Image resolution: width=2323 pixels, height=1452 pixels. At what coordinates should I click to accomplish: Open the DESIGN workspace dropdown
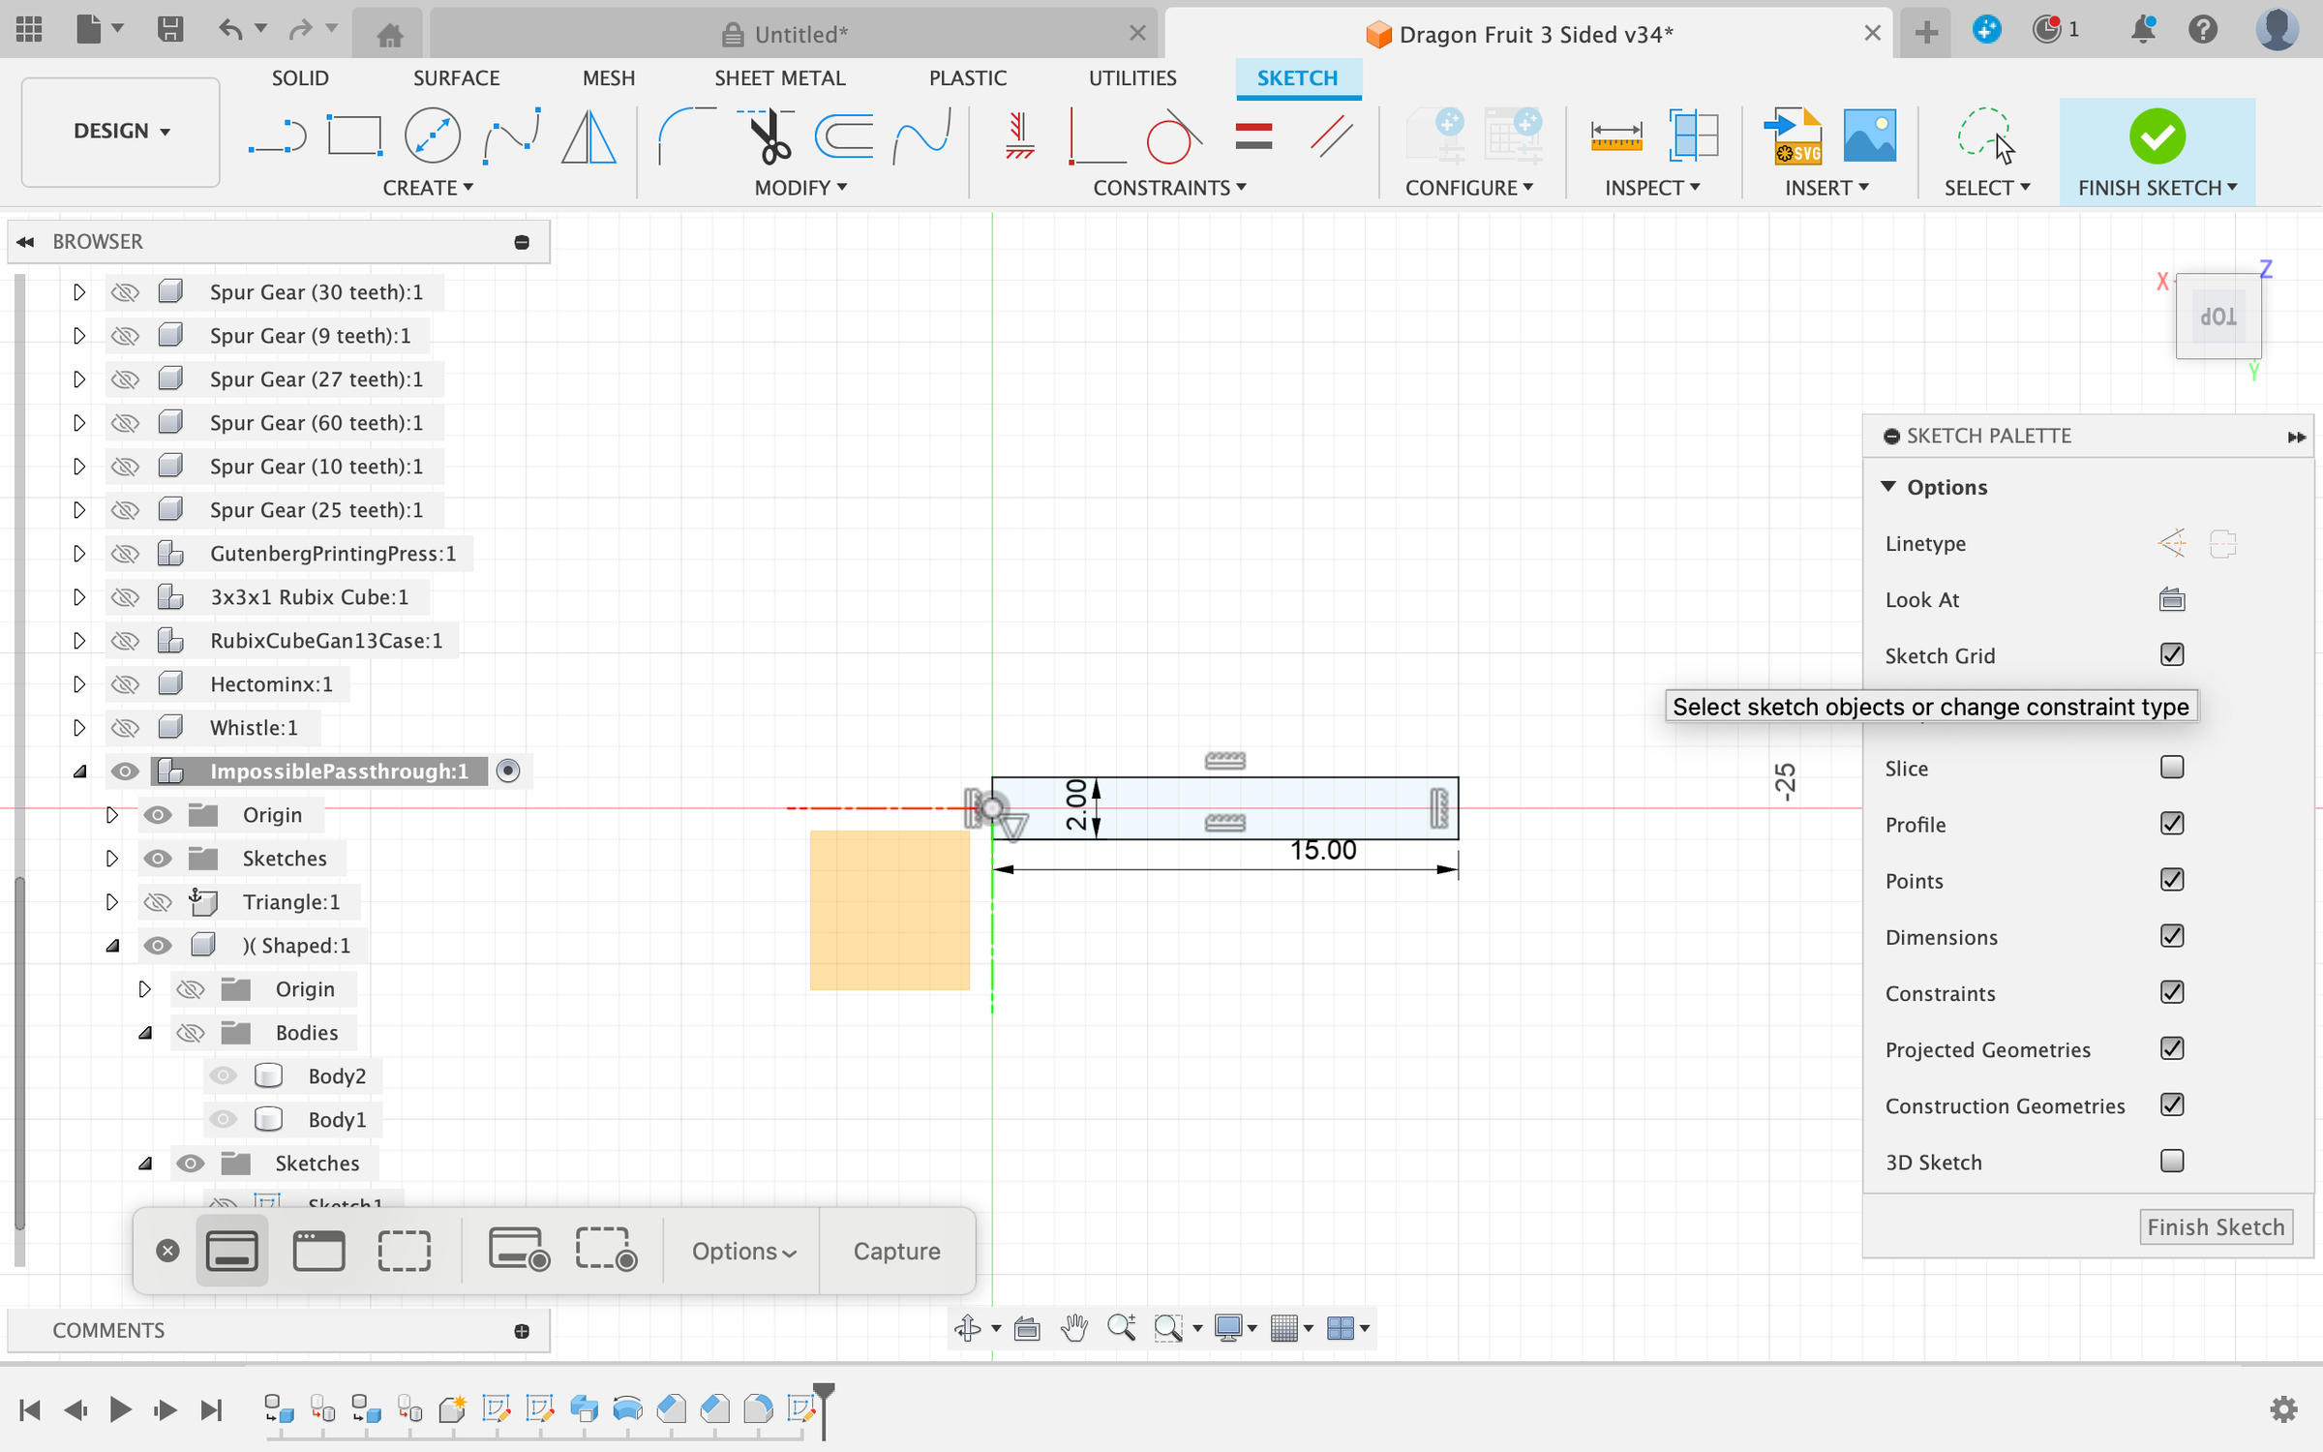121,132
